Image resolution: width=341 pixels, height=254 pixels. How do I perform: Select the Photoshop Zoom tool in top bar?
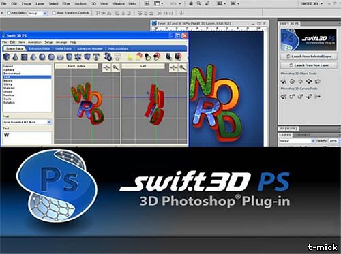tap(198, 4)
